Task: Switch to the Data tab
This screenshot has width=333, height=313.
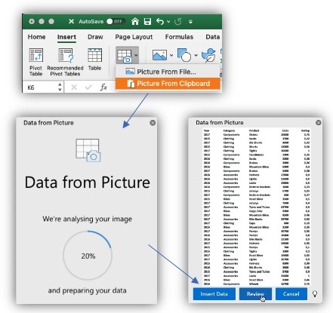Action: click(x=213, y=37)
